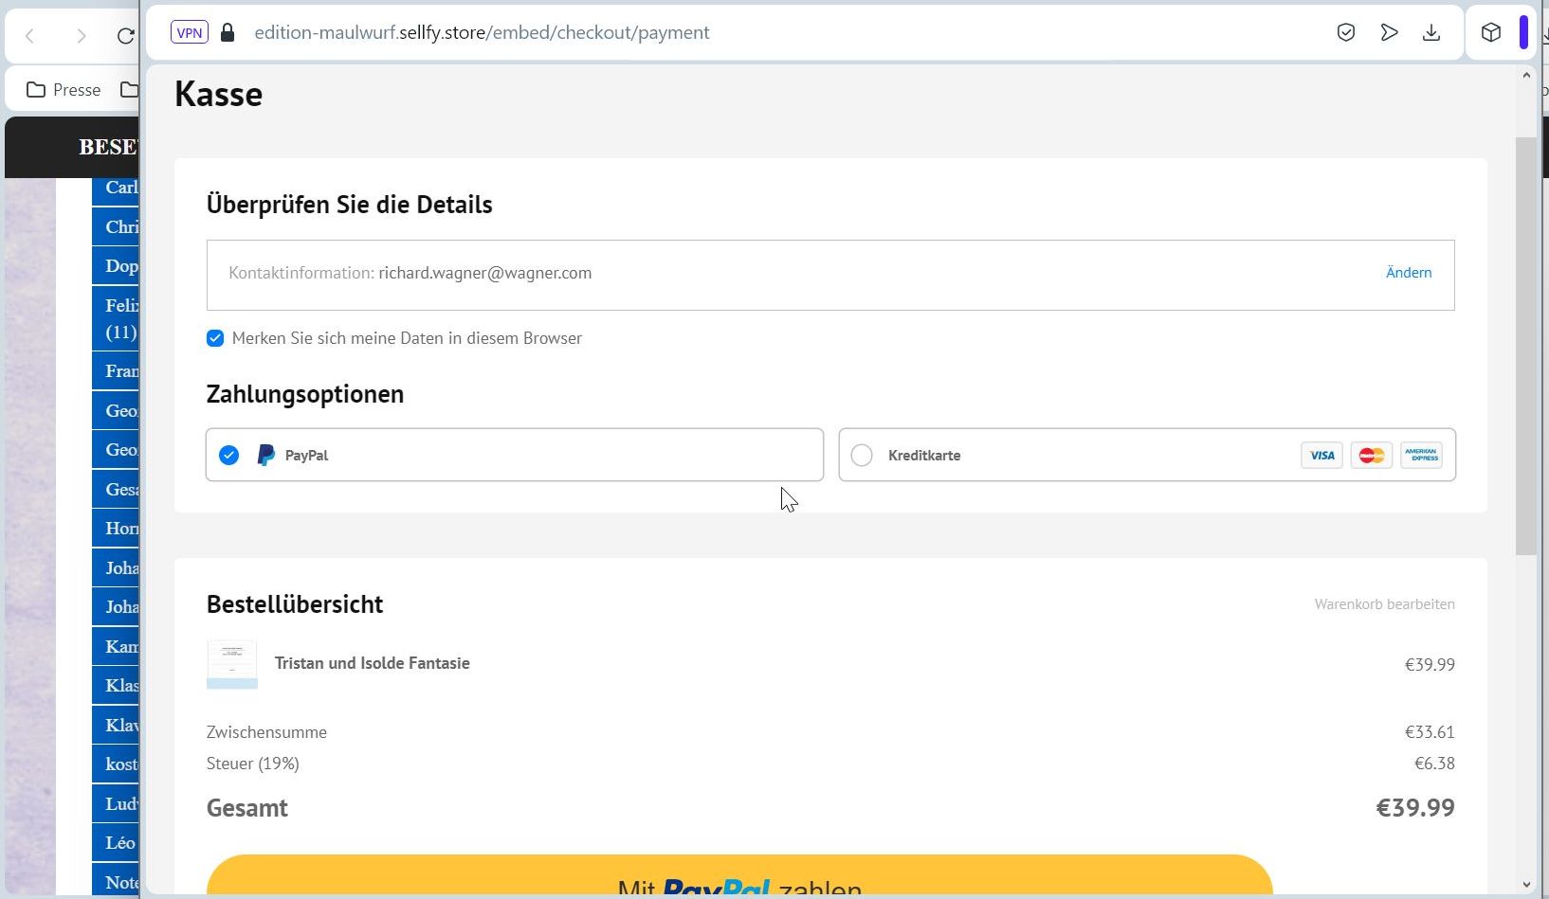This screenshot has height=899, width=1549.
Task: Click the cube extensions icon
Action: tap(1490, 32)
